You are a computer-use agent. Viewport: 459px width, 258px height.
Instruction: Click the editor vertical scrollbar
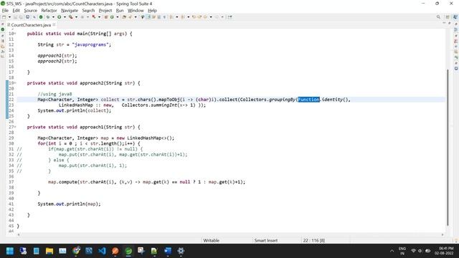448,148
